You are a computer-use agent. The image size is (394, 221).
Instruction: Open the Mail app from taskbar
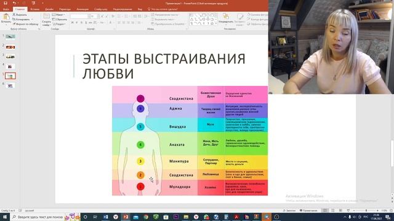(136, 217)
